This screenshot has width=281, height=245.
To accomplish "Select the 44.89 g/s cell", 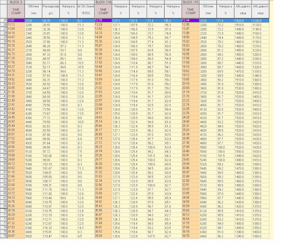I will pyautogui.click(x=51, y=50).
